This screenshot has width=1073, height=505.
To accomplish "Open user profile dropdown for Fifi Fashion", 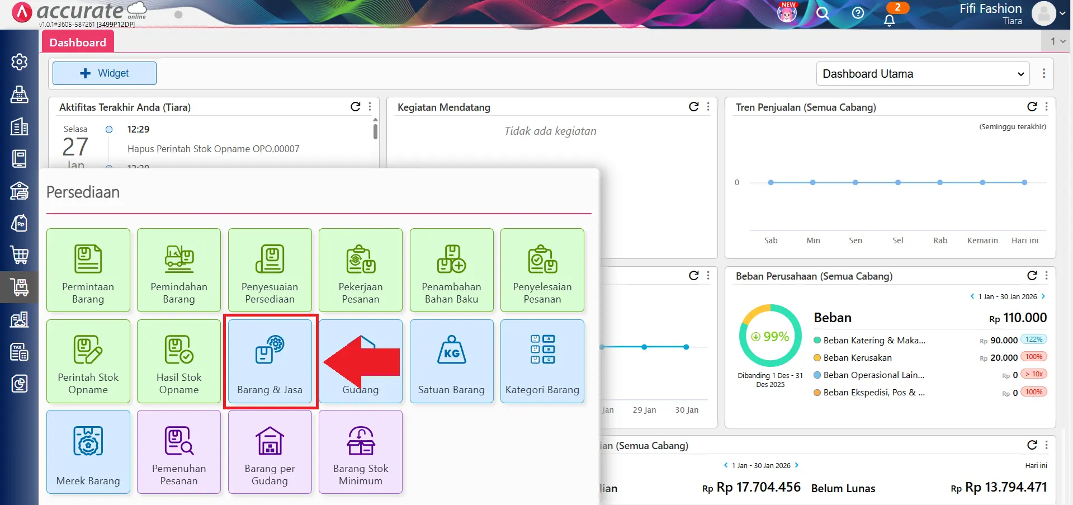I will click(1050, 13).
